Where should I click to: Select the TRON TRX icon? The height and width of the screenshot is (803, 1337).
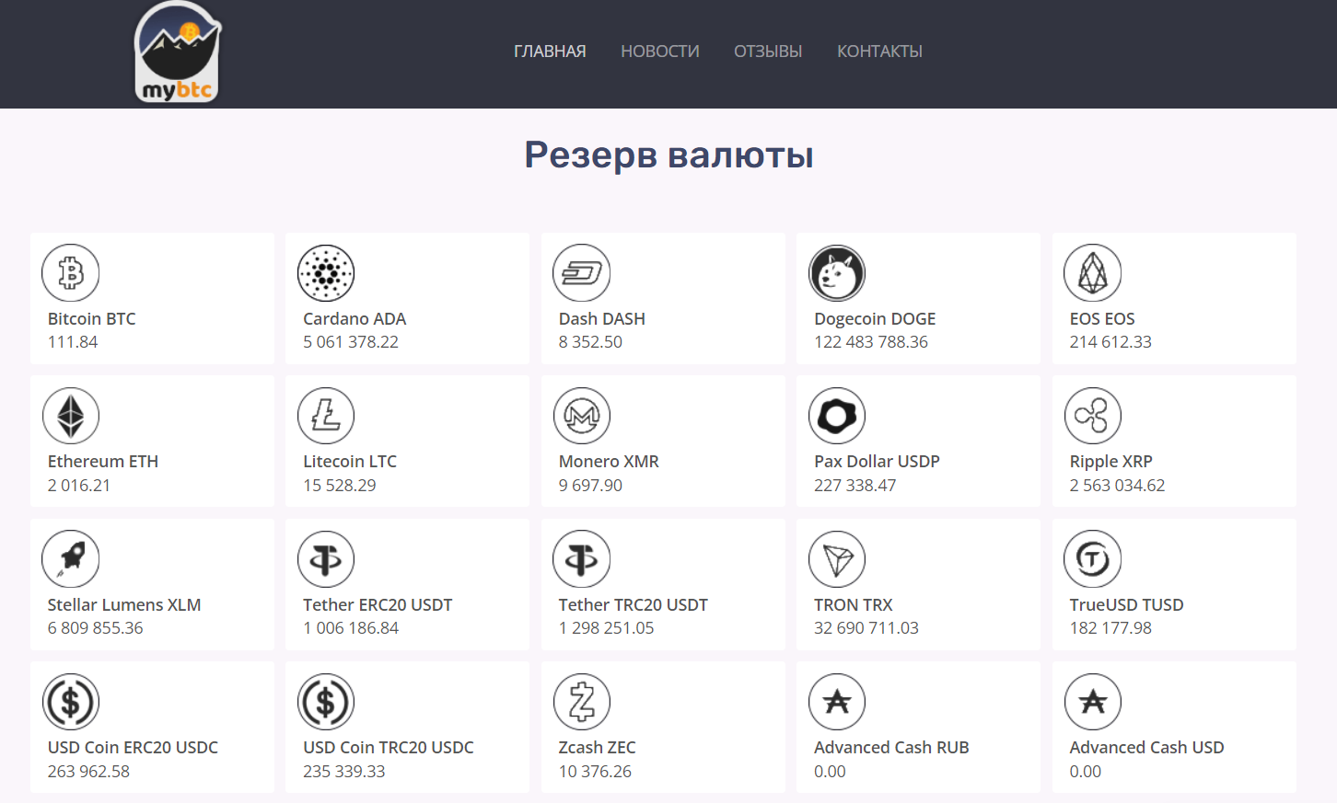pyautogui.click(x=837, y=559)
